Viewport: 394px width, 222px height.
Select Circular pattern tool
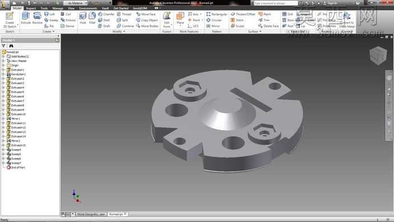(x=214, y=20)
